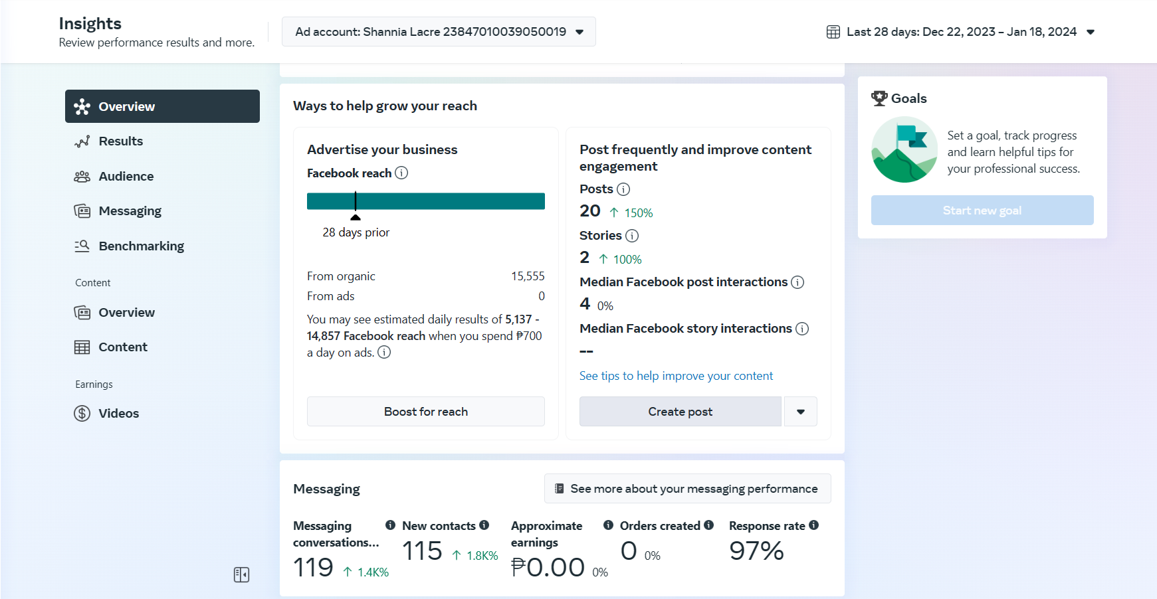Click the 1.8K% new contacts increase indicator

(475, 556)
